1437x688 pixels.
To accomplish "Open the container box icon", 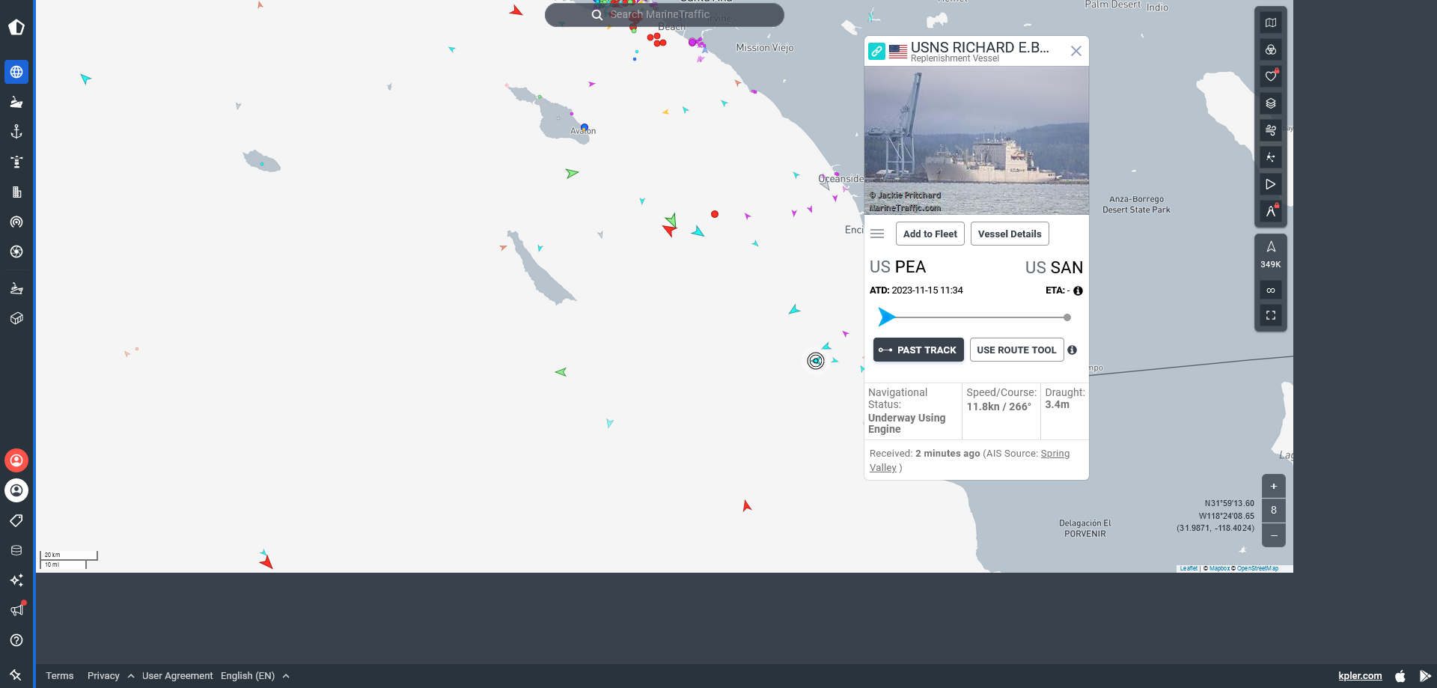I will [16, 318].
